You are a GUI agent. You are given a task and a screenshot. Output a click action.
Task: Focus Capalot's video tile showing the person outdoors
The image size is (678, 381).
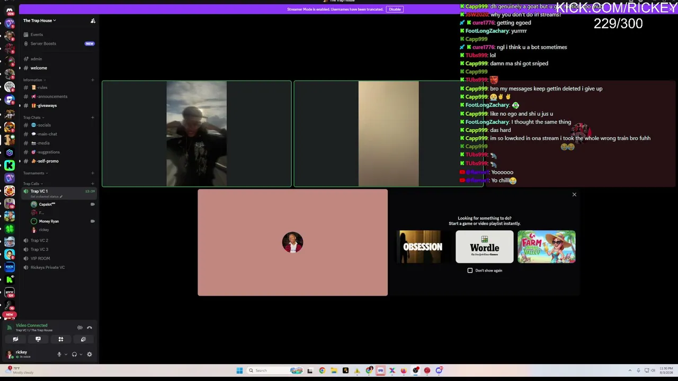[197, 134]
